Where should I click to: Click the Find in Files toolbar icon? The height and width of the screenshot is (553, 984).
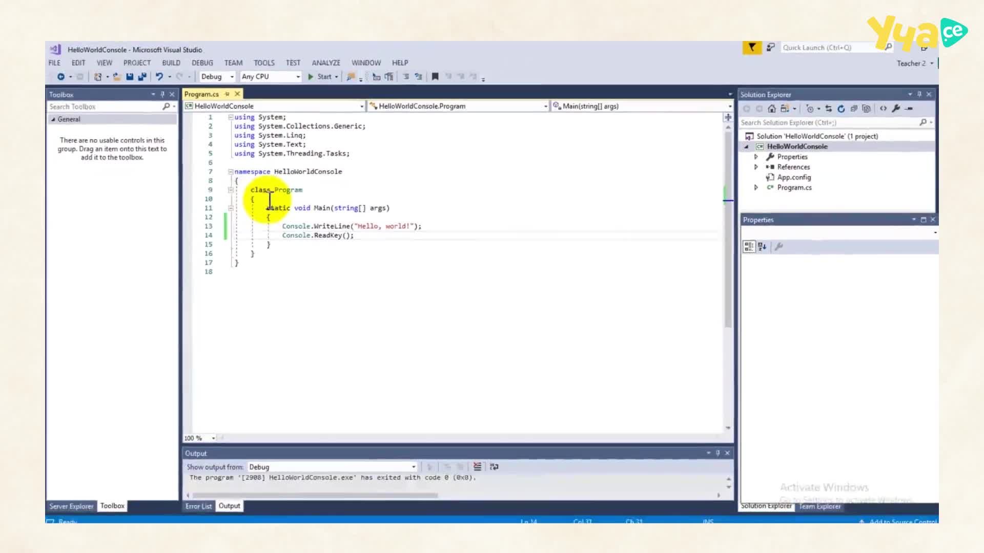pyautogui.click(x=351, y=77)
